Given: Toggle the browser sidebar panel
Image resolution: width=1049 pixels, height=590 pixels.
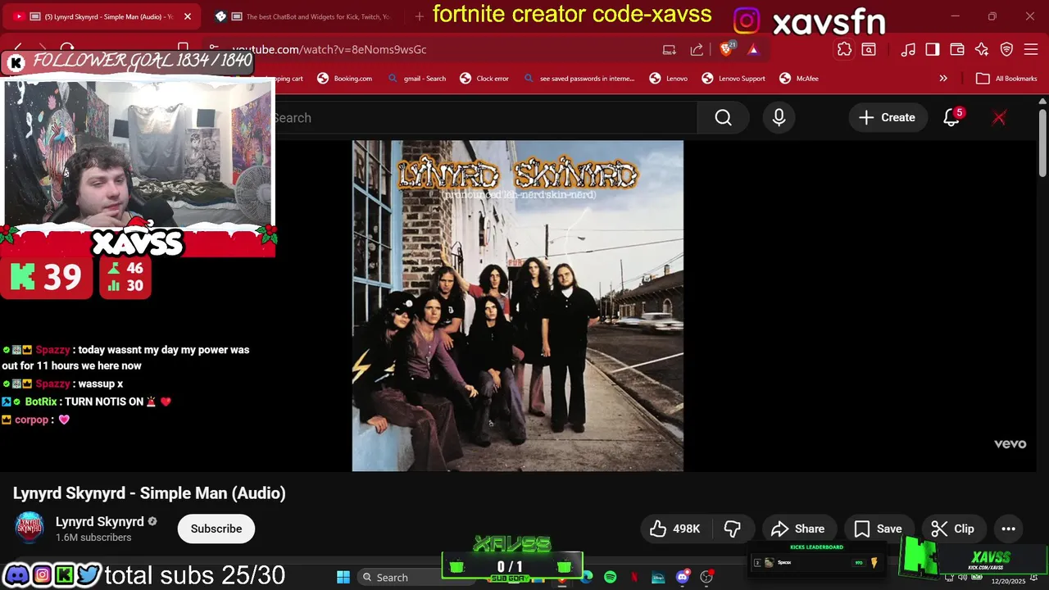Looking at the screenshot, I should click(933, 49).
